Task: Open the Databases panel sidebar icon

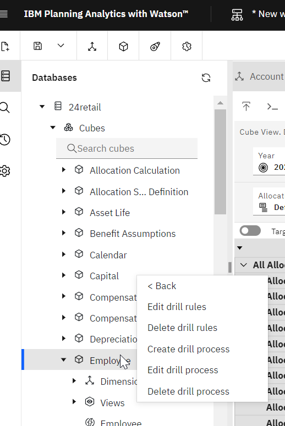Action: point(6,76)
